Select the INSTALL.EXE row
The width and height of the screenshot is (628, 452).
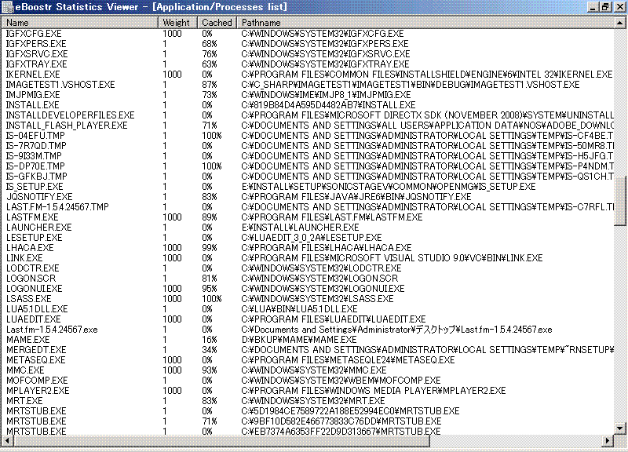308,105
